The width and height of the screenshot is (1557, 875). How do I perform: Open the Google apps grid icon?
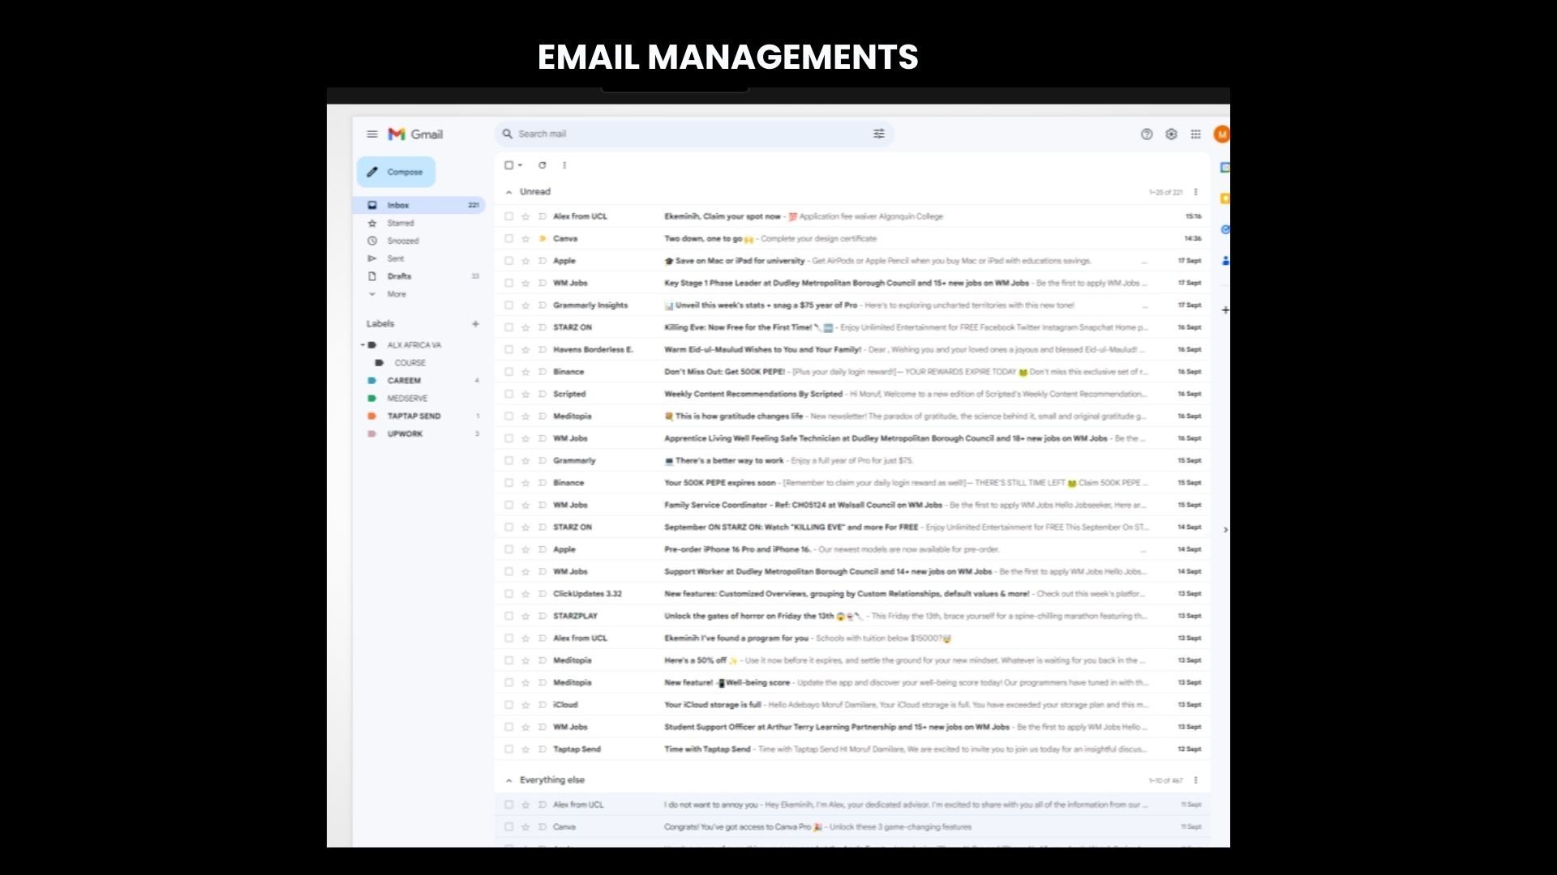point(1195,134)
